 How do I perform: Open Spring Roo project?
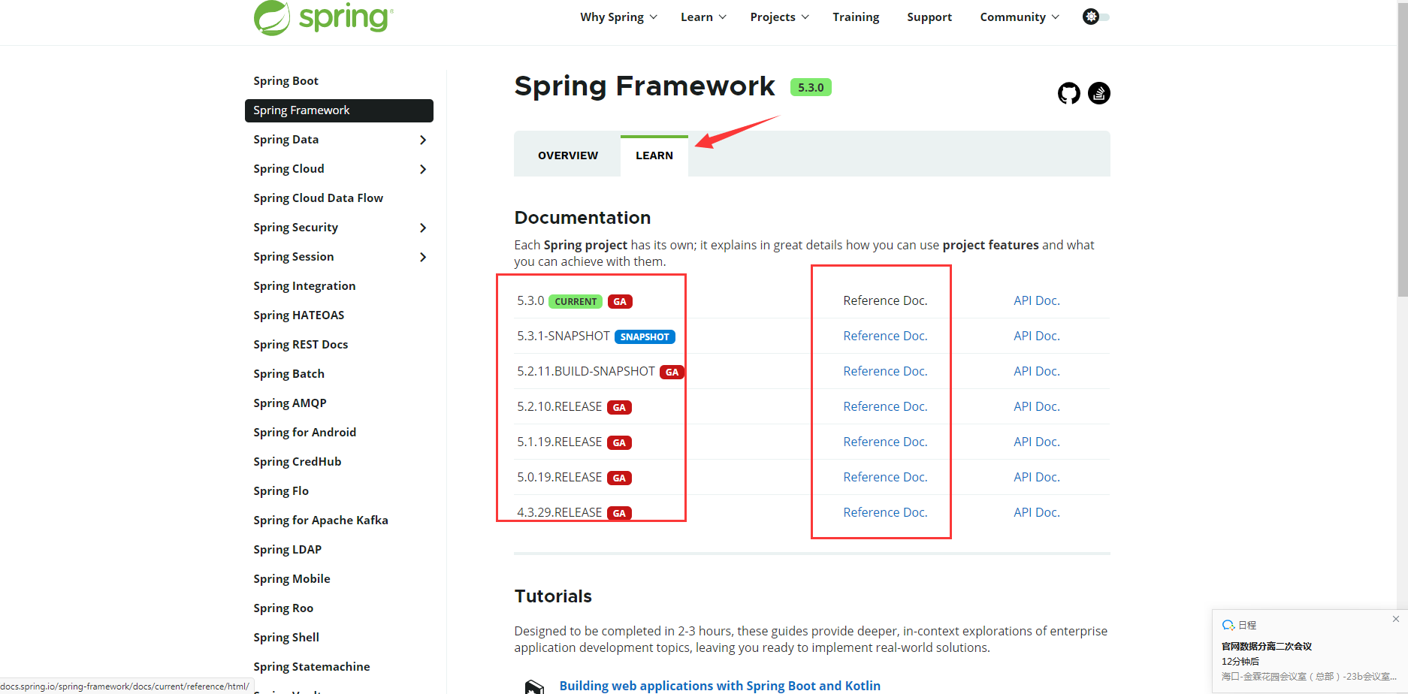click(x=283, y=608)
